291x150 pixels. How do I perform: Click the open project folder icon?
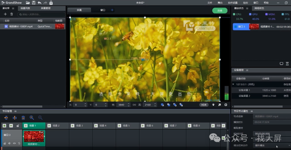(x=28, y=3)
